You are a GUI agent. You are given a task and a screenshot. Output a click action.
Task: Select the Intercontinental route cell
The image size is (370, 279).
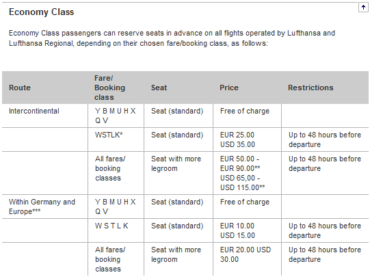[x=34, y=111]
